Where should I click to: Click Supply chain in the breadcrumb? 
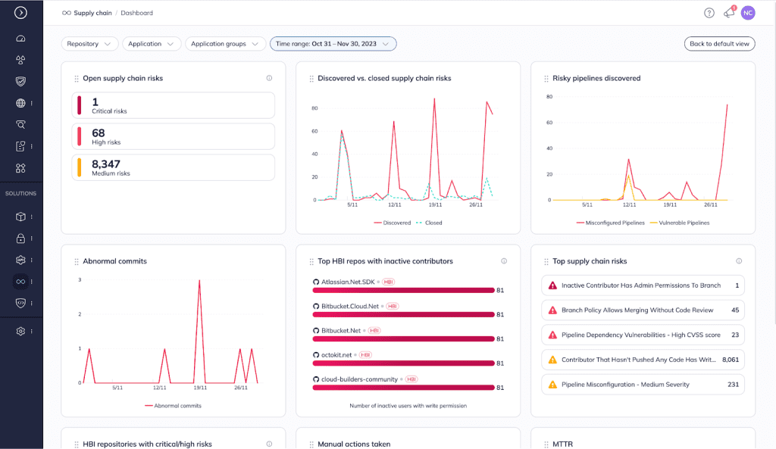pyautogui.click(x=92, y=13)
